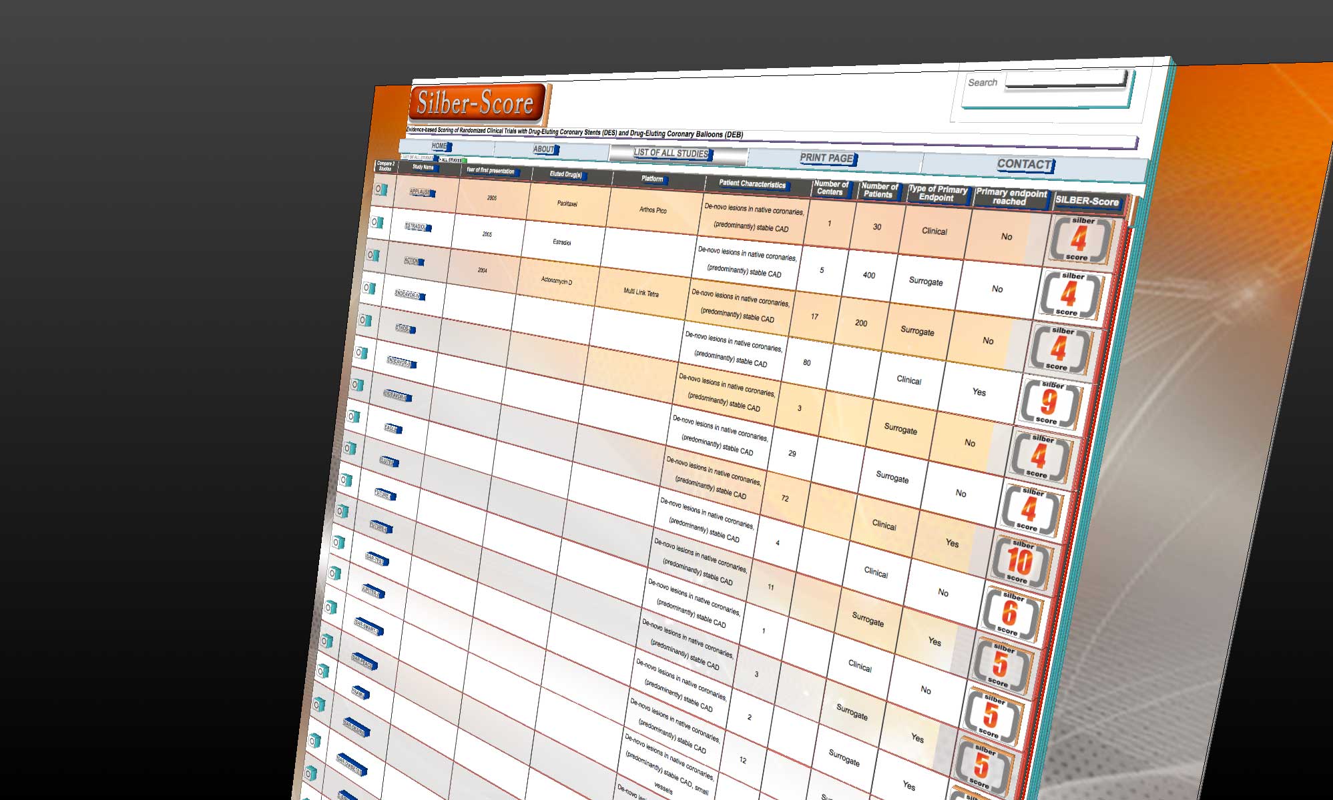This screenshot has width=1333, height=800.
Task: Click the PRINT PAGE menu item
Action: click(x=828, y=158)
